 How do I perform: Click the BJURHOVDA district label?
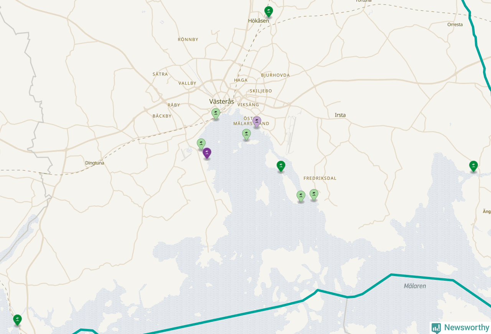click(x=275, y=75)
